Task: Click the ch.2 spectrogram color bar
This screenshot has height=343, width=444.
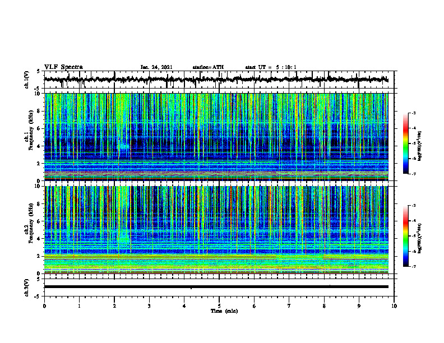Action: click(405, 236)
